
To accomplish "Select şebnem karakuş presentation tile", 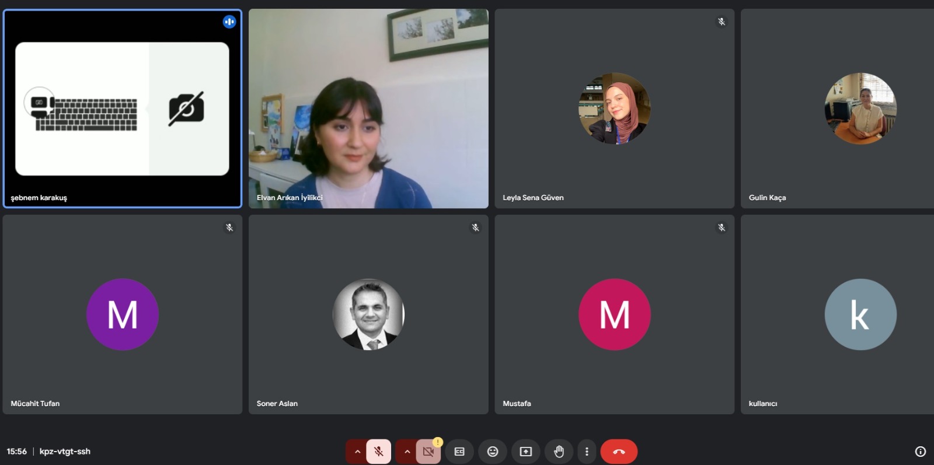I will point(123,109).
